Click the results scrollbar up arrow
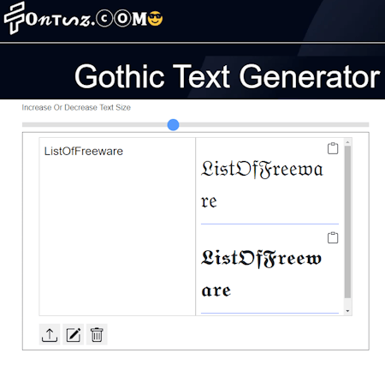The width and height of the screenshot is (385, 371). [x=347, y=142]
